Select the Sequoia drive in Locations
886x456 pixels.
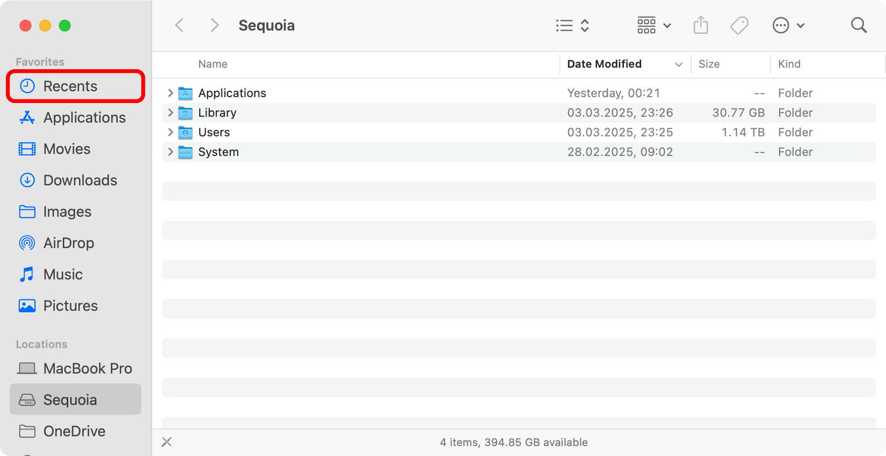(70, 399)
